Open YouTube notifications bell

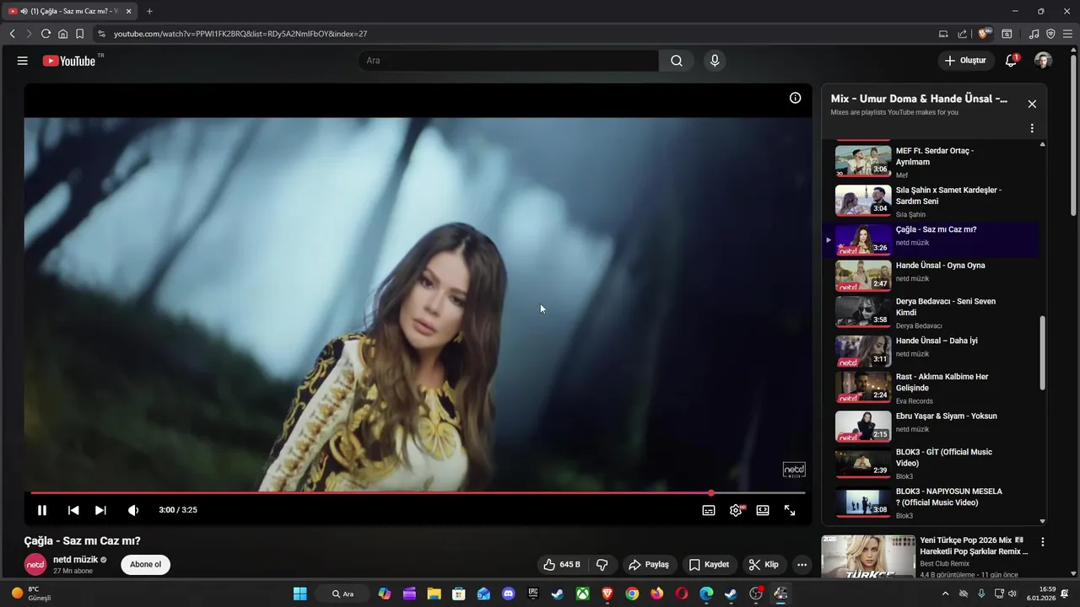pyautogui.click(x=1011, y=61)
